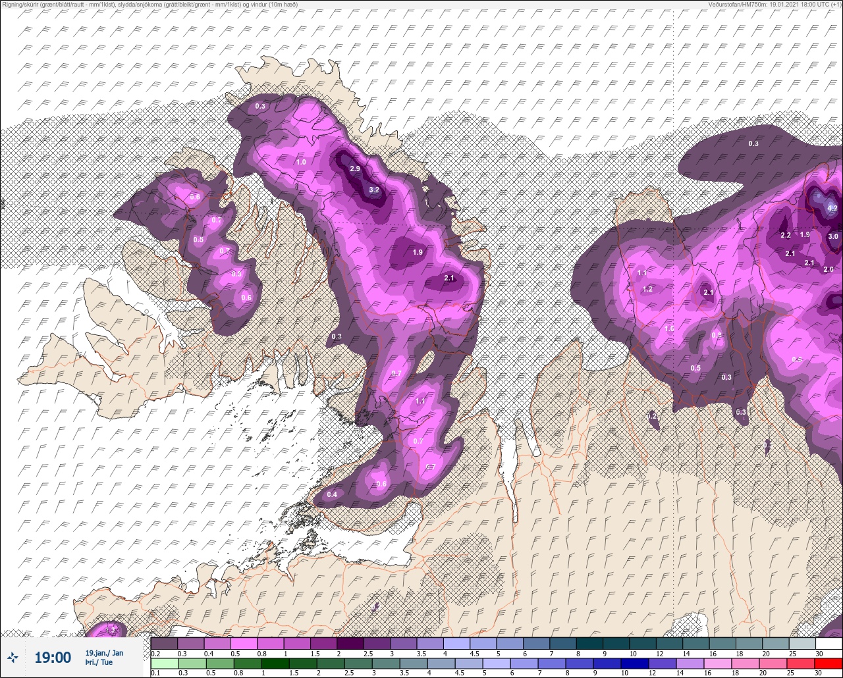This screenshot has height=678, width=843.
Task: Click the 'Veðurstofan/HM750m' model run header text
Action: (776, 5)
